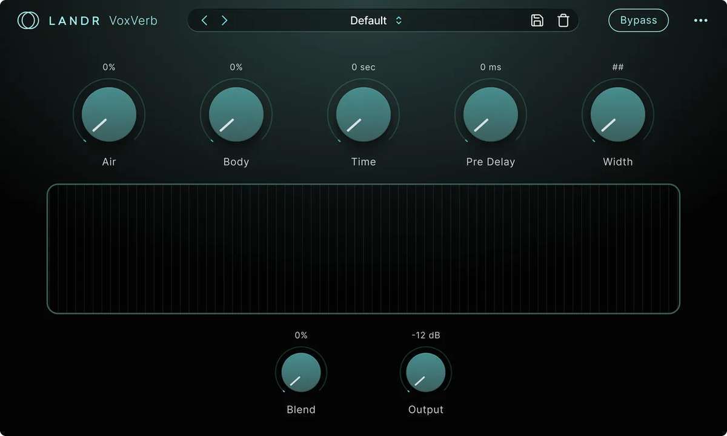Image resolution: width=727 pixels, height=436 pixels.
Task: Click the Body knob
Action: click(x=236, y=114)
